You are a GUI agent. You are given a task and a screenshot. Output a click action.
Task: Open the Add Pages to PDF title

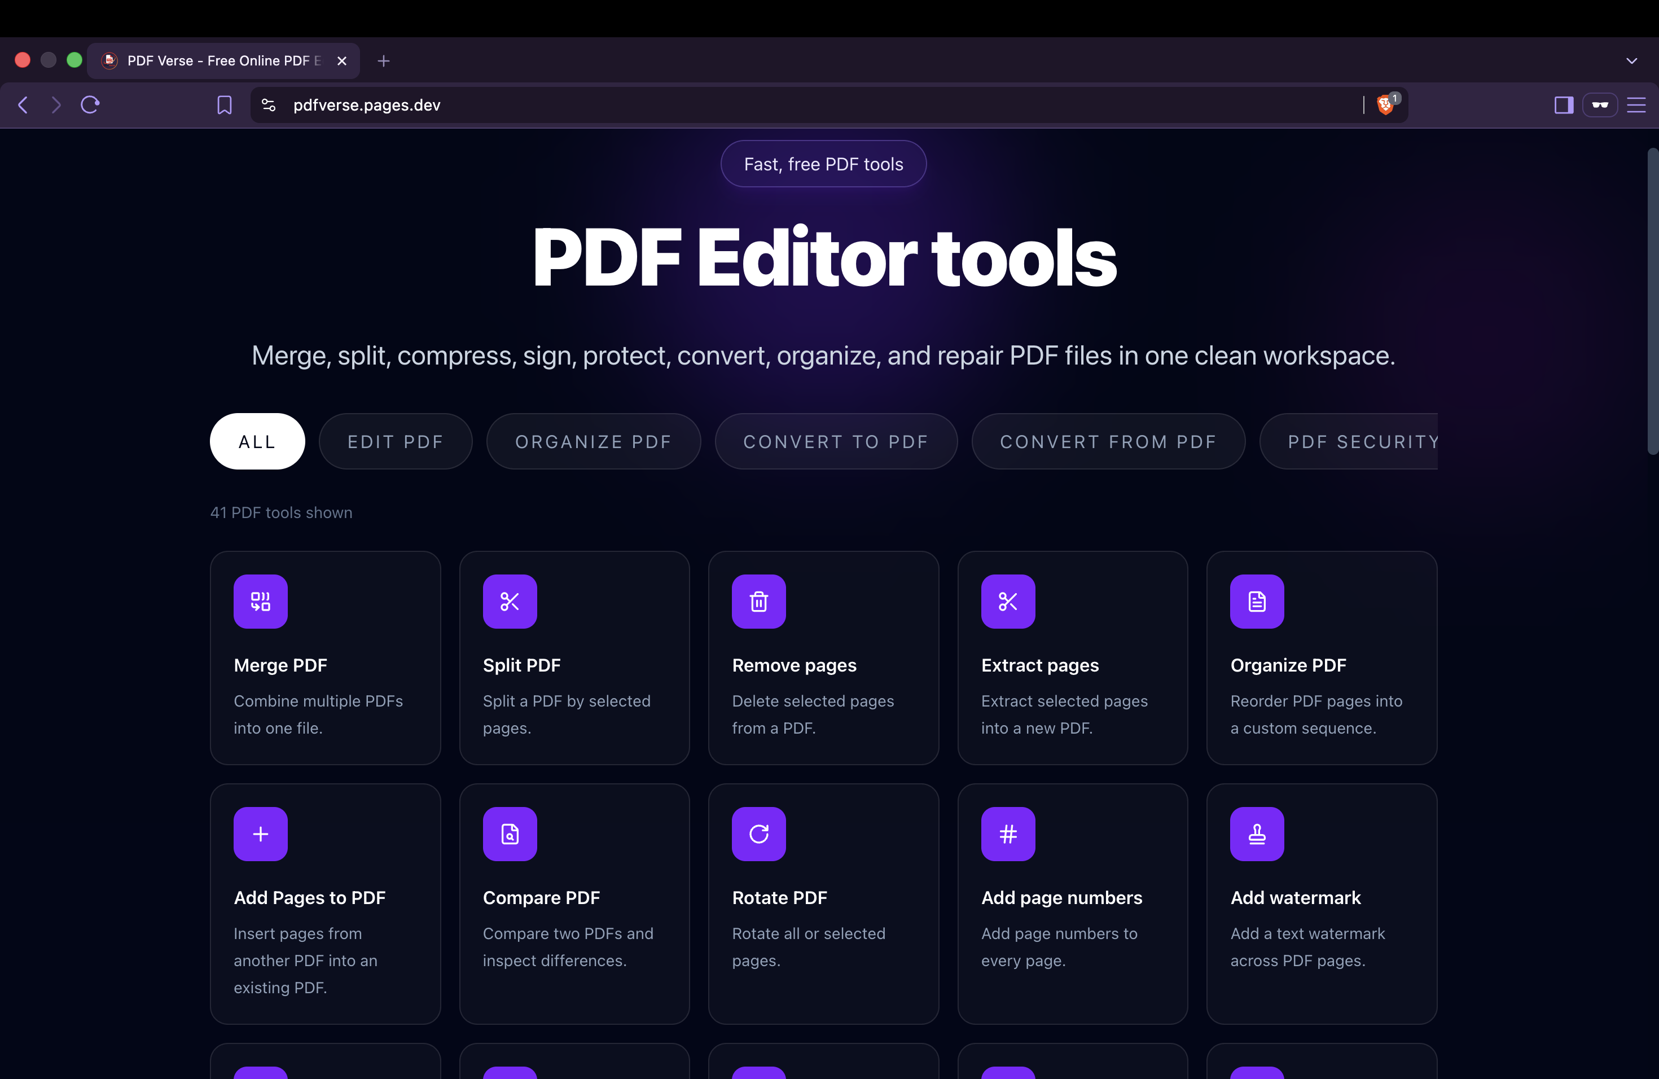tap(309, 898)
